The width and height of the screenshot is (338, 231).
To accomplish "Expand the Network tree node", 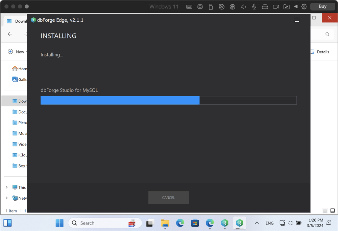I will [x=7, y=198].
